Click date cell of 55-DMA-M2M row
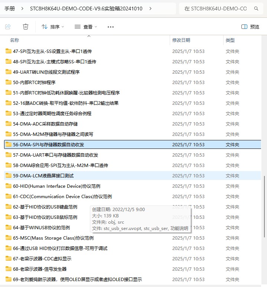Viewport: 267px width, 287px height. (x=188, y=134)
